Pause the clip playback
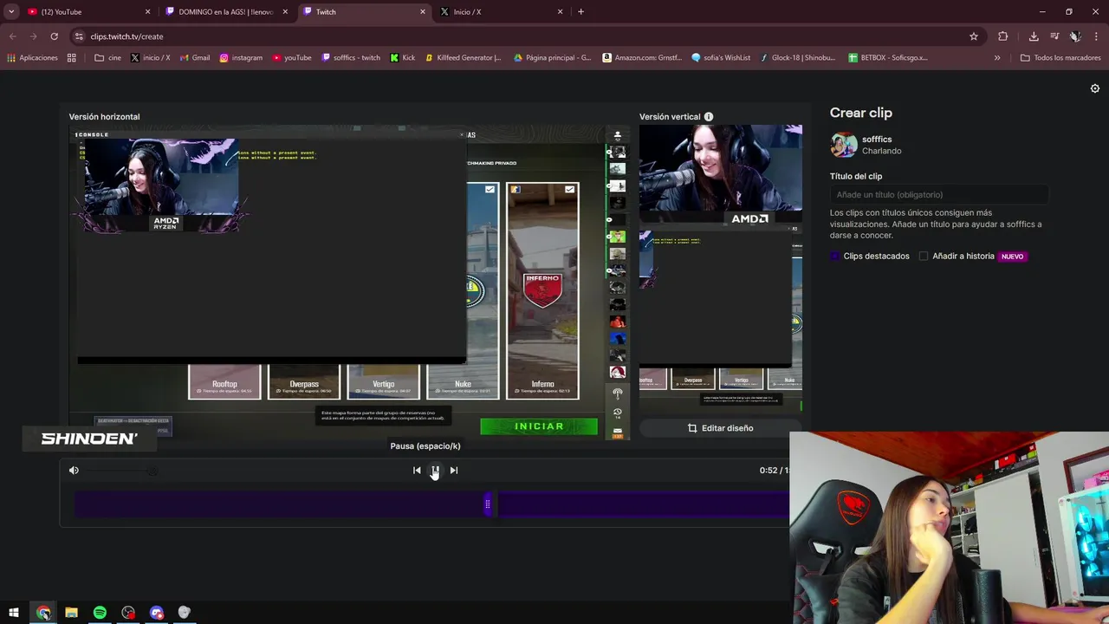The image size is (1109, 624). 435,471
